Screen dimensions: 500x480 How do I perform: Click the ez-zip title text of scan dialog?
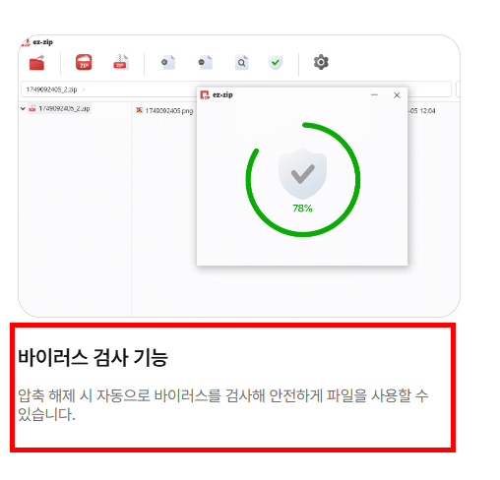tap(222, 95)
